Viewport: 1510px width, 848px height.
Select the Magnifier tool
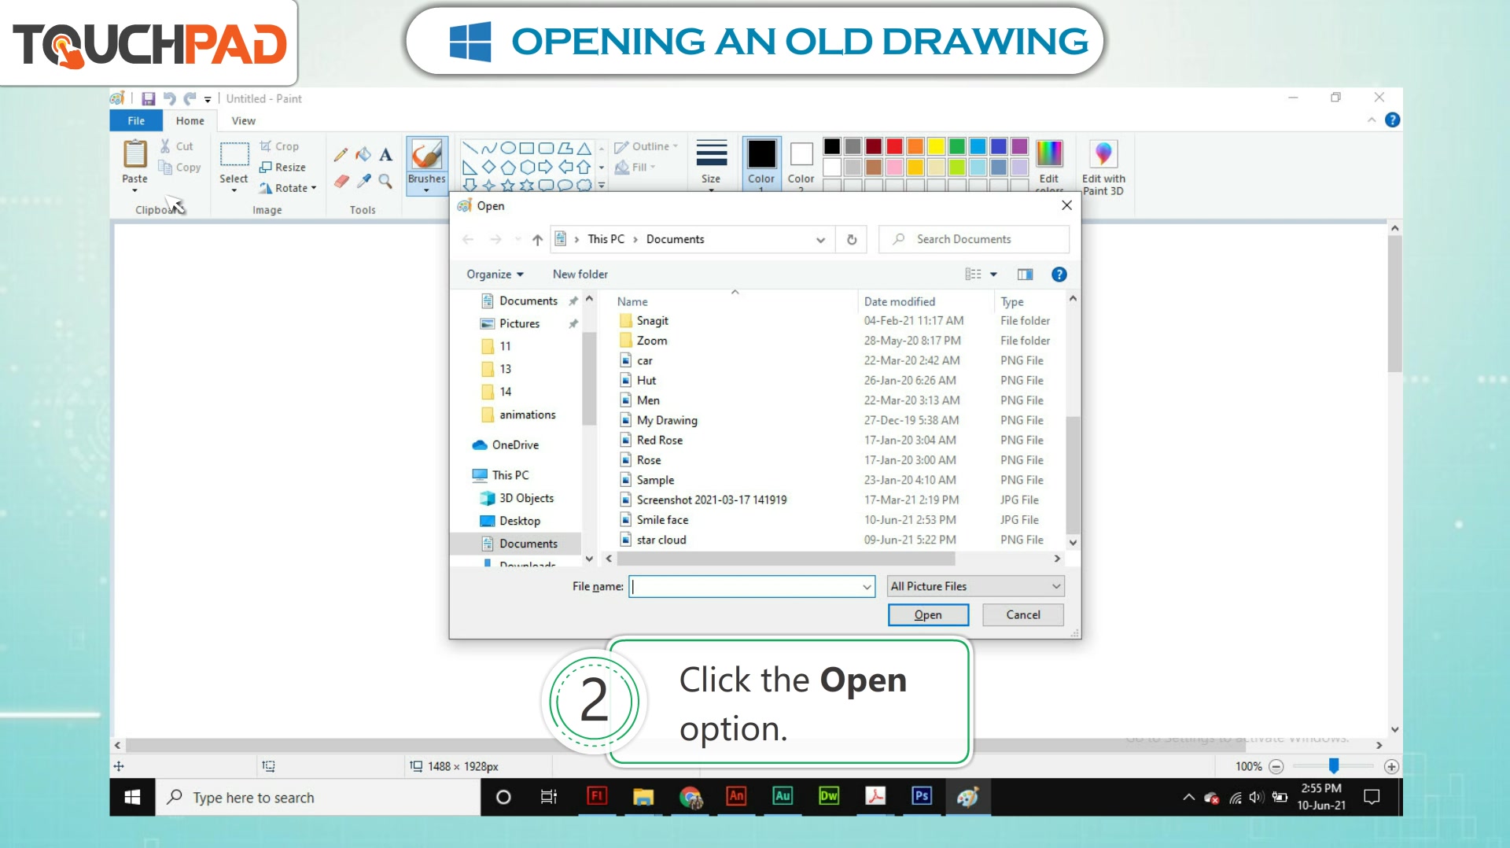(x=385, y=182)
